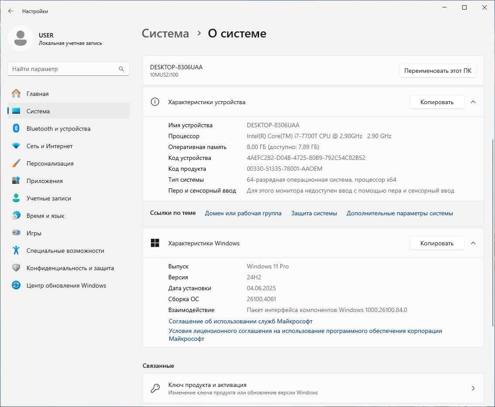Viewport: 495px width, 407px height.
Task: Collapse the Характеристики устройства section
Action: coord(473,102)
